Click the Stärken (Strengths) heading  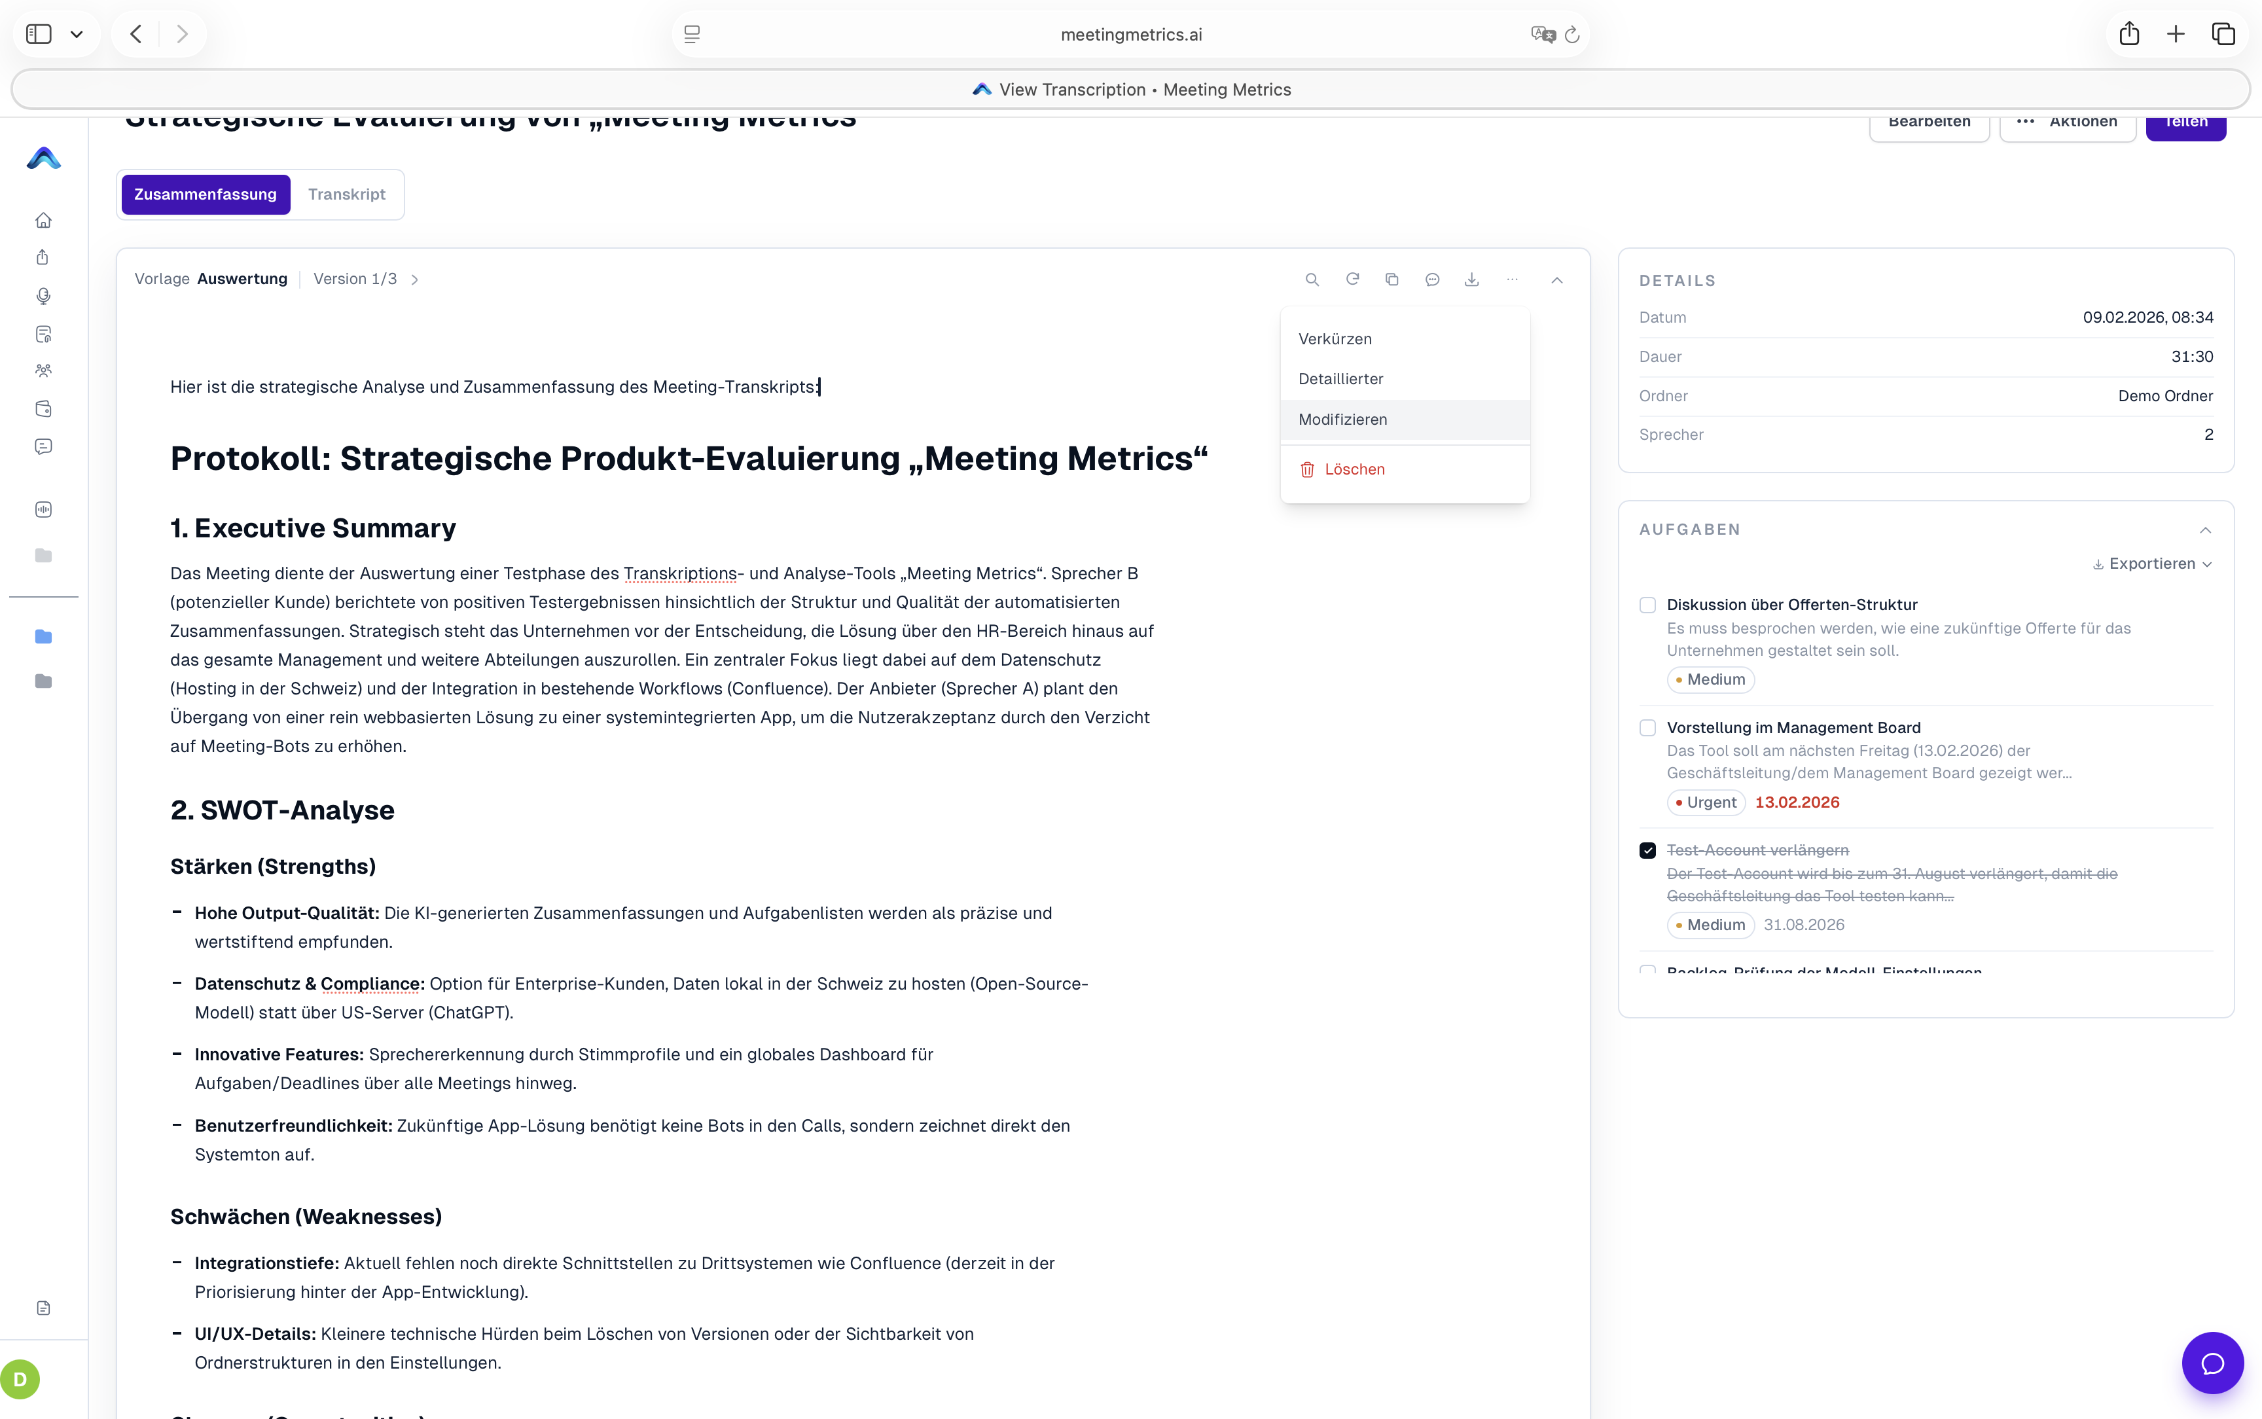pyautogui.click(x=273, y=866)
